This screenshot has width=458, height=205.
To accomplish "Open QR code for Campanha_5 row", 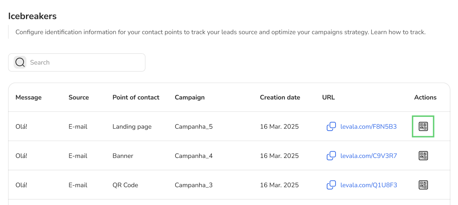I will pos(423,127).
